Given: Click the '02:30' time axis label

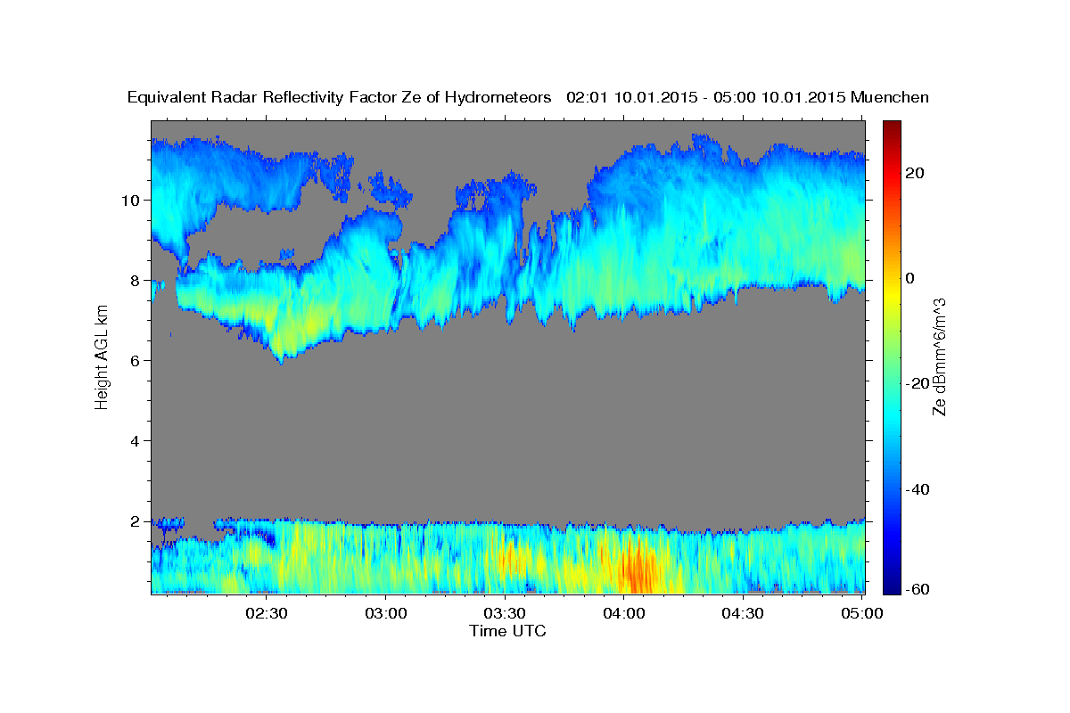Looking at the screenshot, I should (x=267, y=613).
